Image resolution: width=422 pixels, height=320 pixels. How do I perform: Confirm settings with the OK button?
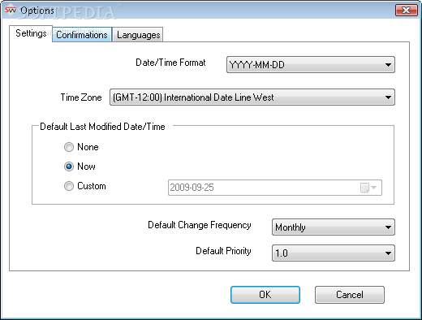tap(265, 295)
